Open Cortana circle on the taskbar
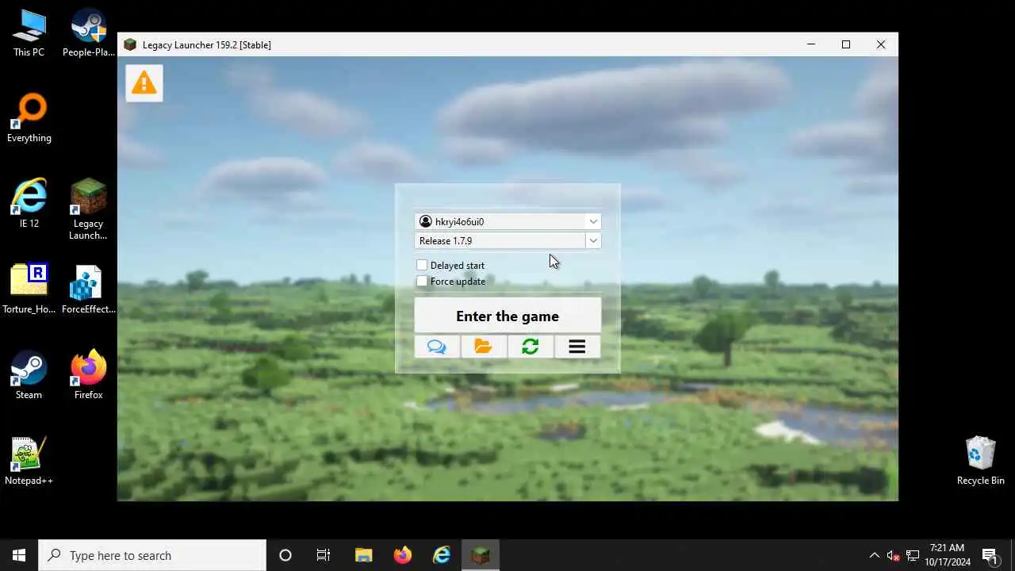 click(285, 555)
